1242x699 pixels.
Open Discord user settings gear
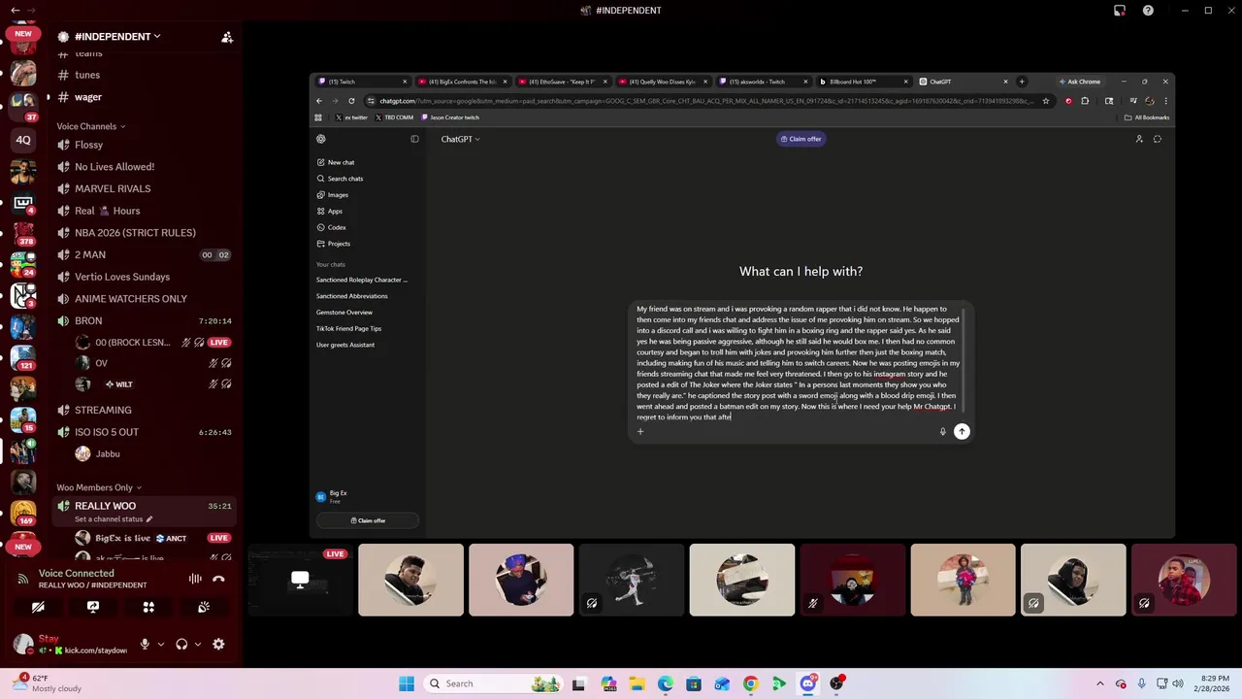[218, 644]
